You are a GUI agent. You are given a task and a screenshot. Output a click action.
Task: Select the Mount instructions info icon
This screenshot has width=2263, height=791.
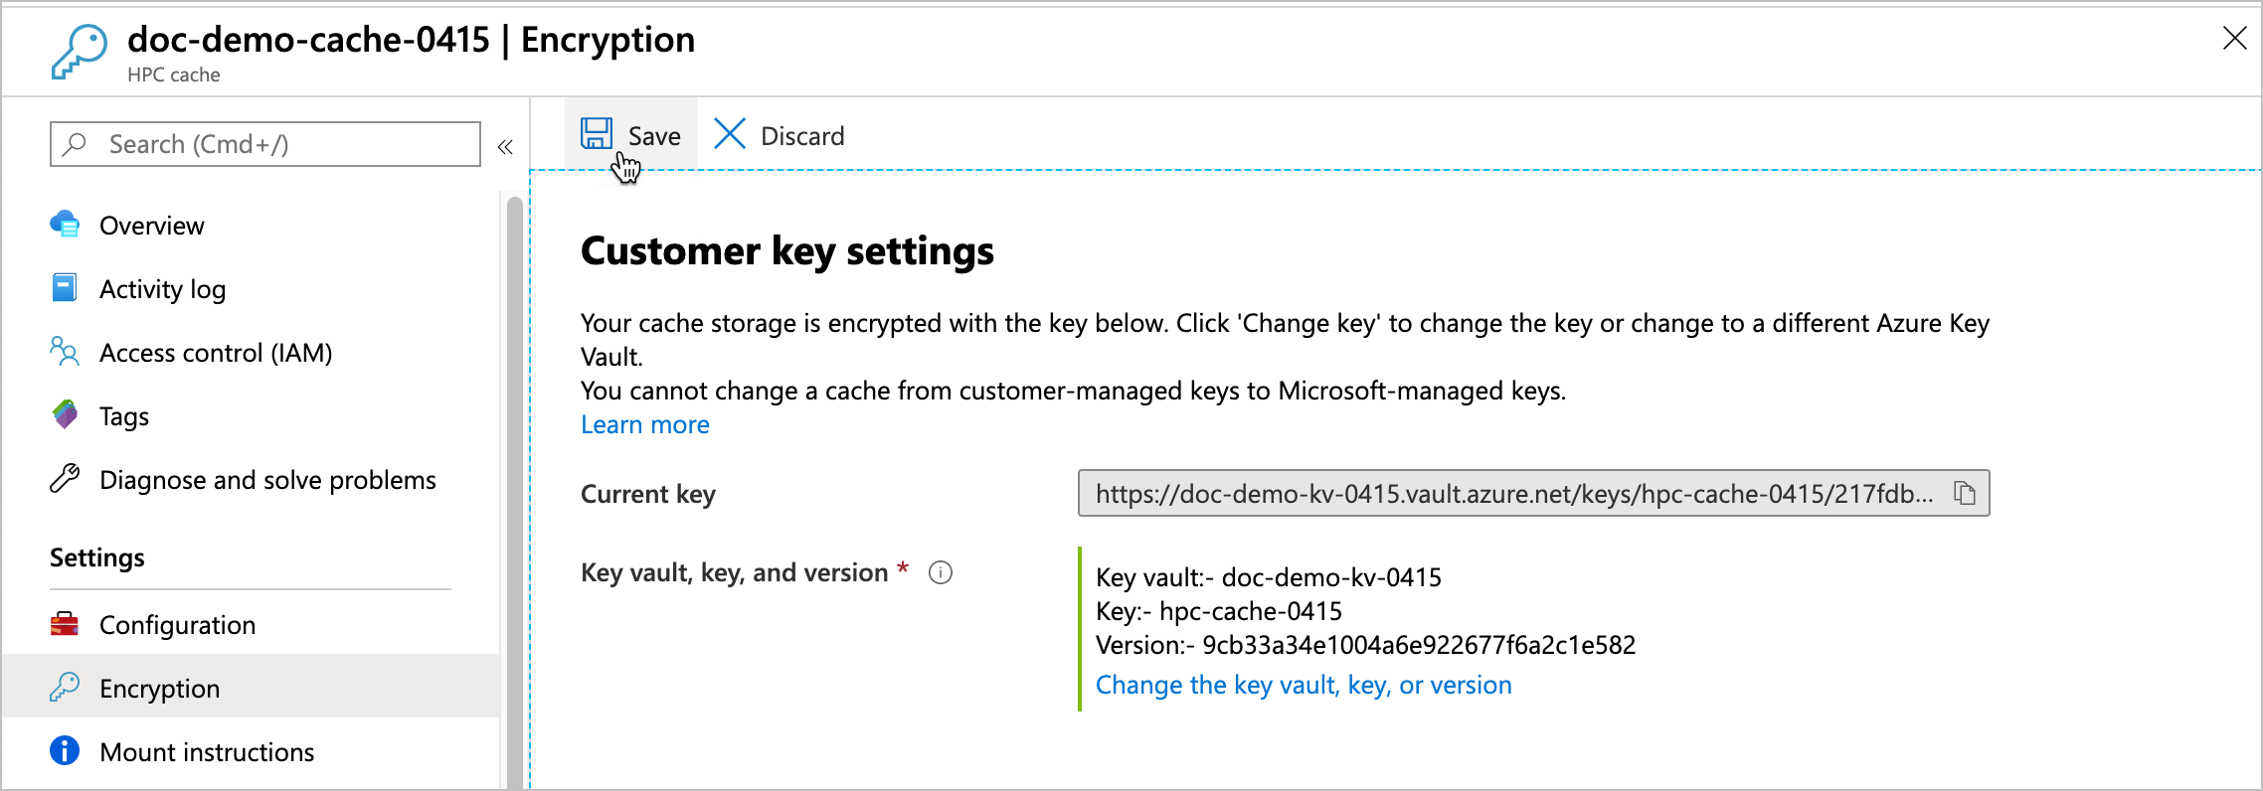click(x=64, y=751)
